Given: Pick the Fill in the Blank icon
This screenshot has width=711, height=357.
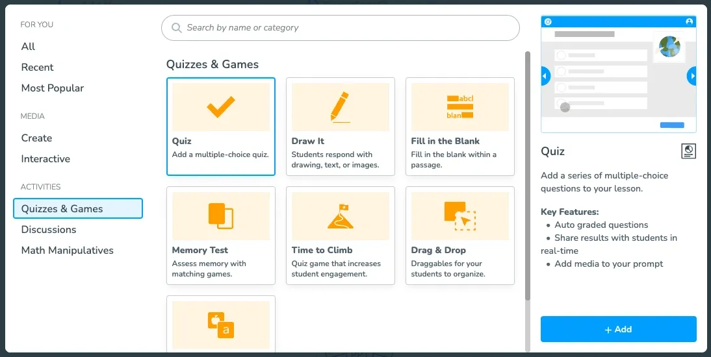Looking at the screenshot, I should click(459, 107).
